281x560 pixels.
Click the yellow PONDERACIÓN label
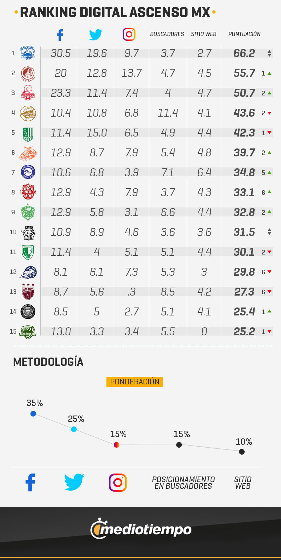[x=135, y=382]
